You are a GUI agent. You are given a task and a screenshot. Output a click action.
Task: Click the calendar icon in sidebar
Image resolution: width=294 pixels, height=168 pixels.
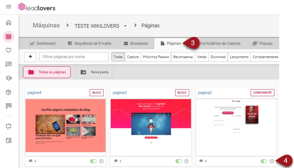click(9, 140)
